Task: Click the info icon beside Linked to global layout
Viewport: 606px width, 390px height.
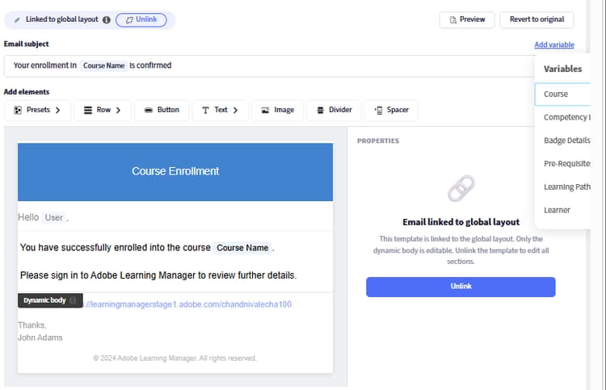Action: click(107, 19)
